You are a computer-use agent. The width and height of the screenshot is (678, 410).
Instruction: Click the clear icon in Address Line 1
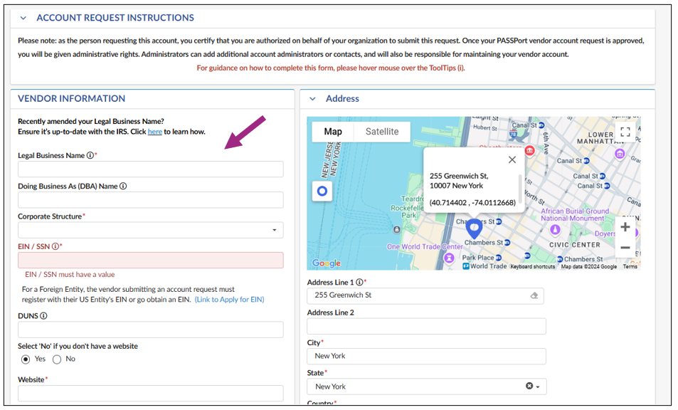point(534,295)
